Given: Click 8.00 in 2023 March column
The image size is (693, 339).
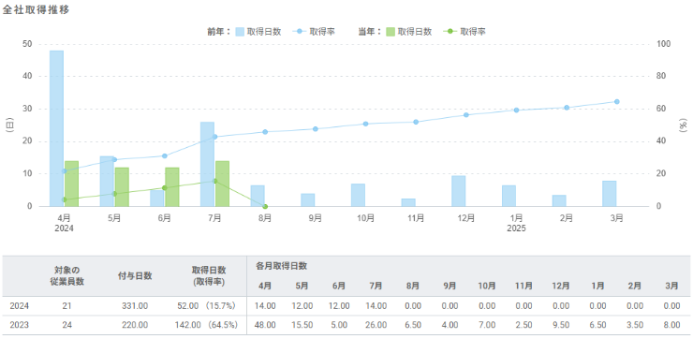Looking at the screenshot, I should (x=671, y=325).
